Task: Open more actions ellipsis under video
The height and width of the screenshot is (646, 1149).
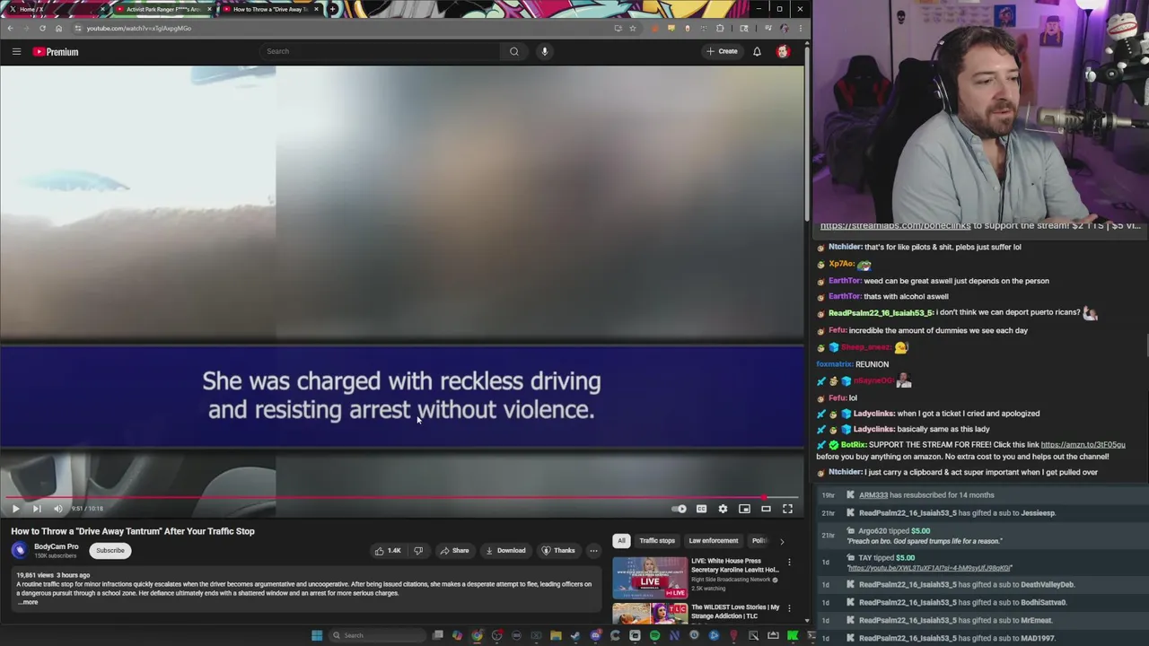Action: [x=593, y=551]
